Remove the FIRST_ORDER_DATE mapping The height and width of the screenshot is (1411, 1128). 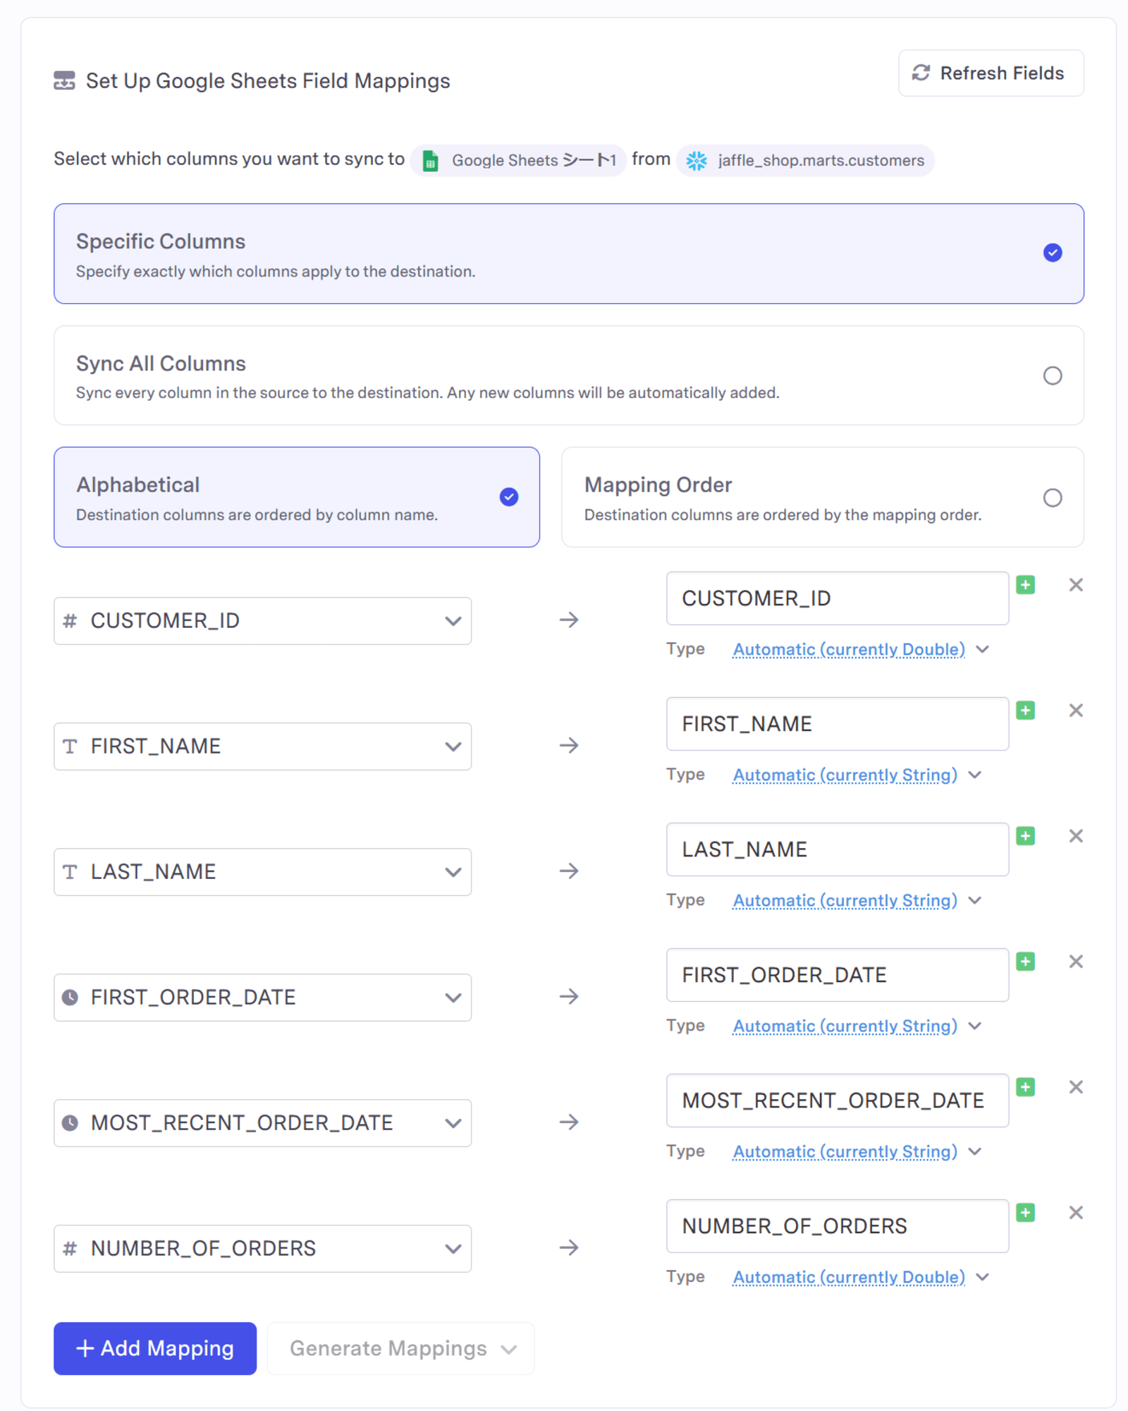[1076, 962]
